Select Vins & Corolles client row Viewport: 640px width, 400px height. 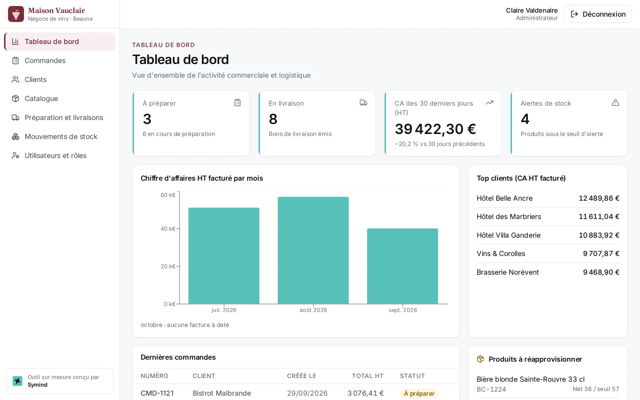point(548,254)
